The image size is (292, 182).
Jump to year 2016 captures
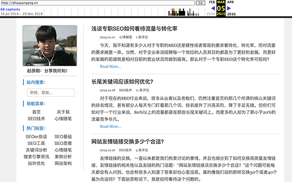(231, 14)
